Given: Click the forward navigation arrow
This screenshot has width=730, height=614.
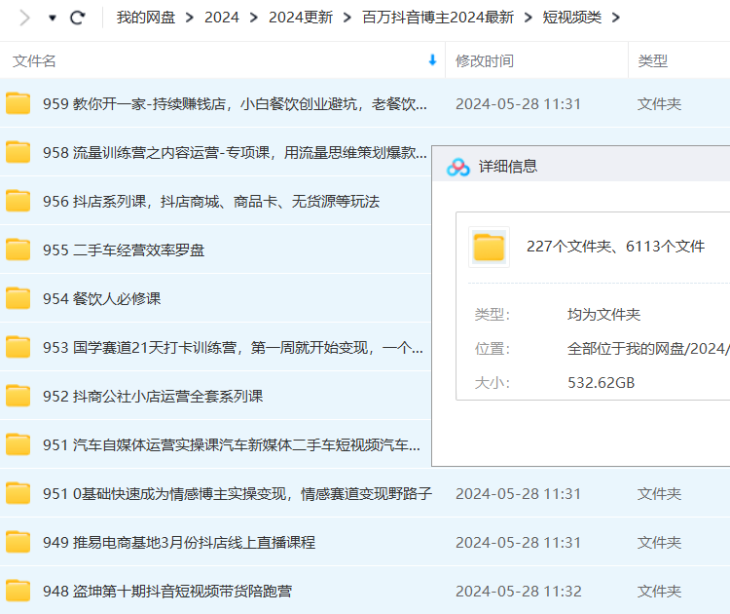Looking at the screenshot, I should (24, 18).
